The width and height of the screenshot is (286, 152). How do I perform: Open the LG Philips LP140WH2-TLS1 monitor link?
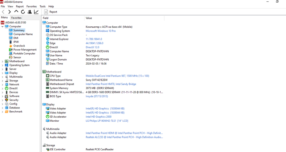point(107,121)
